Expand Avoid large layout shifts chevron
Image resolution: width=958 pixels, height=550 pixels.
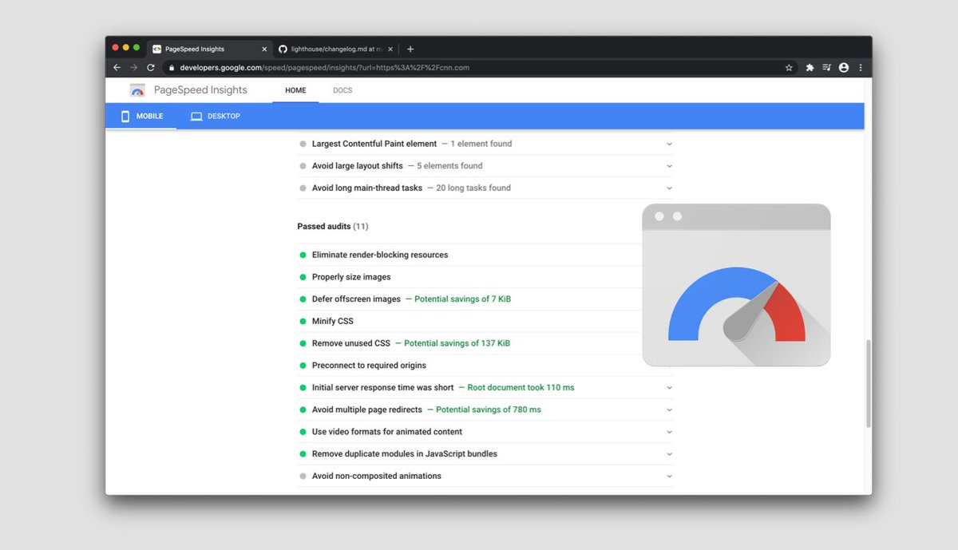tap(669, 166)
